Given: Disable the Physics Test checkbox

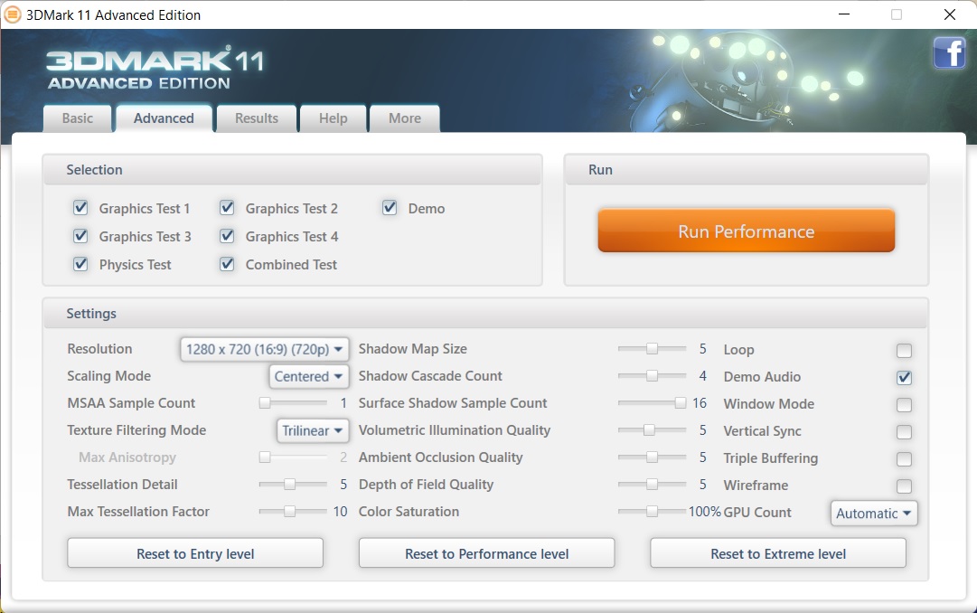Looking at the screenshot, I should [81, 264].
